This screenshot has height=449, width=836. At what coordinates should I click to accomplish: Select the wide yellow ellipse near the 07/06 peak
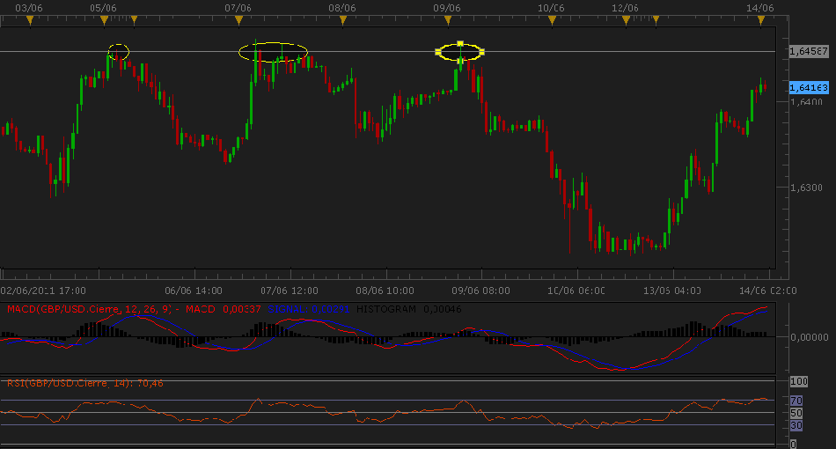pyautogui.click(x=274, y=52)
